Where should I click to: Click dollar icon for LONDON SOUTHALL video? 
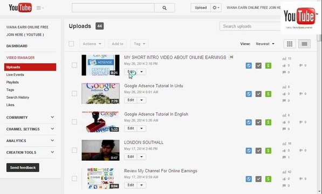(268, 150)
